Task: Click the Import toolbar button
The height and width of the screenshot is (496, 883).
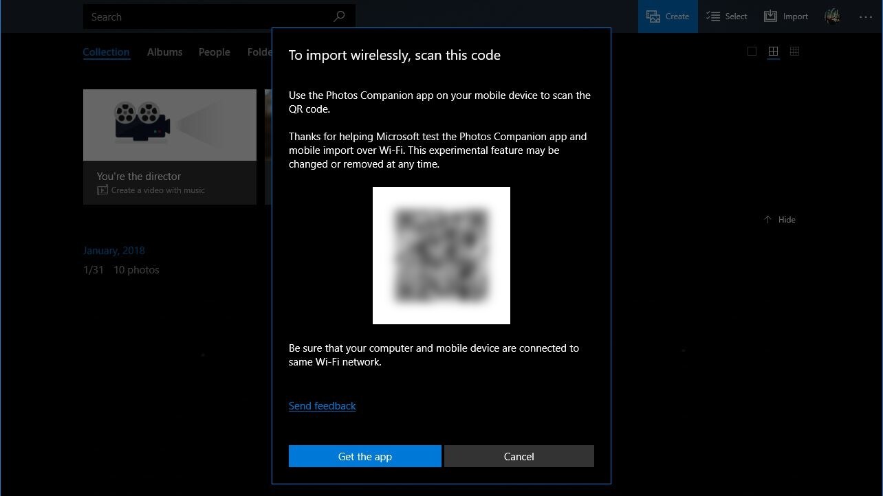Action: click(787, 16)
